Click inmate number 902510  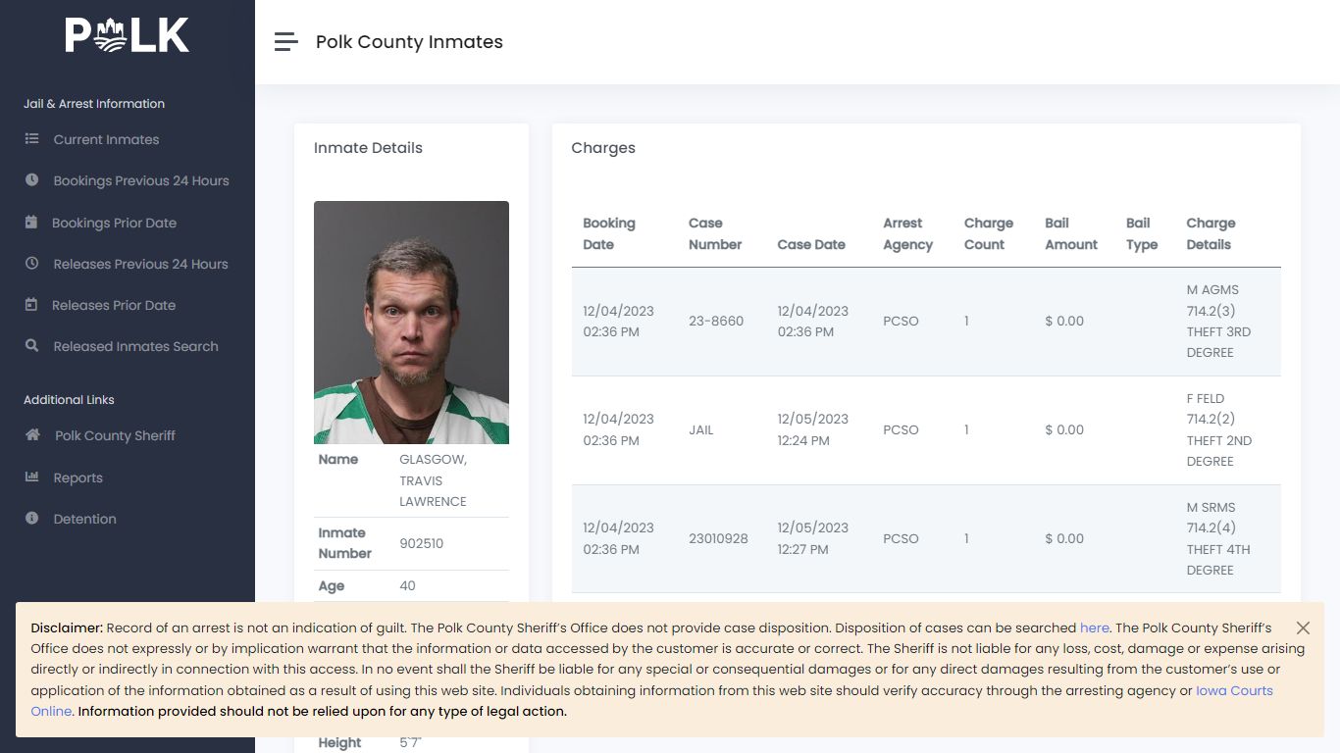422,543
